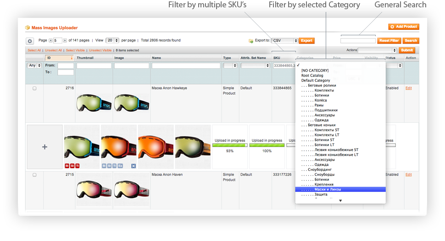Delete orange goggle image with X icon
Image resolution: width=445 pixels, height=241 pixels.
[133, 166]
